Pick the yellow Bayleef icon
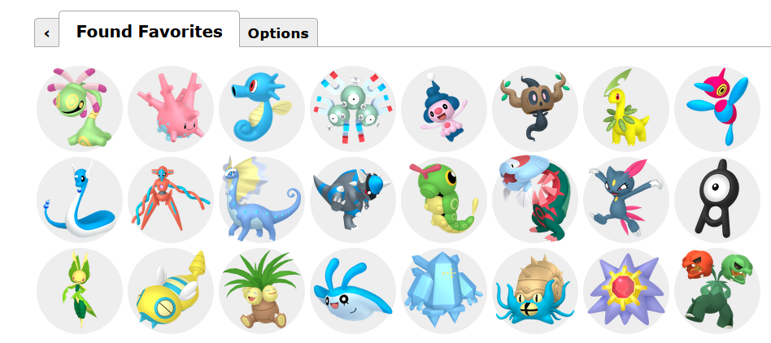Image resolution: width=771 pixels, height=343 pixels. click(626, 109)
